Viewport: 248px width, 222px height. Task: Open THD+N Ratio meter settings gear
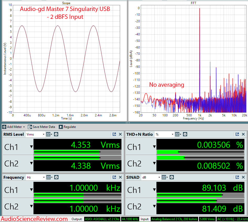pyautogui.click(x=185, y=134)
